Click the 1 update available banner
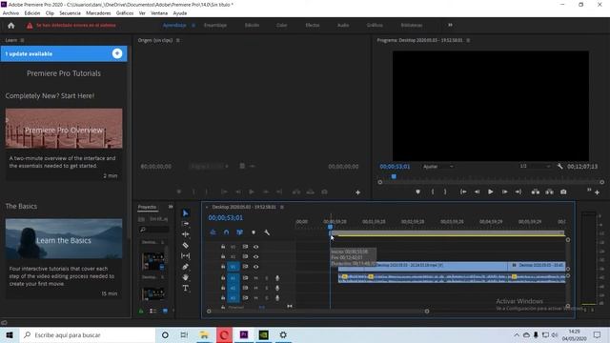Viewport: 610px width, 343px height. pyautogui.click(x=64, y=53)
